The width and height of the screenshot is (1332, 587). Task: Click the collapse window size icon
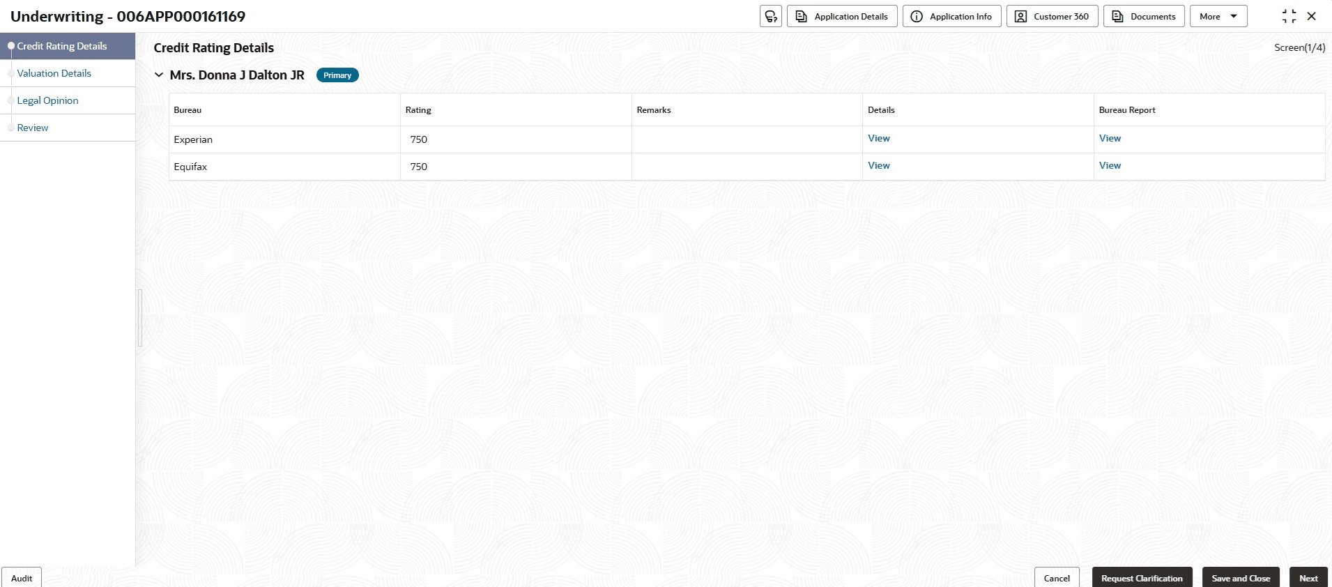1289,16
